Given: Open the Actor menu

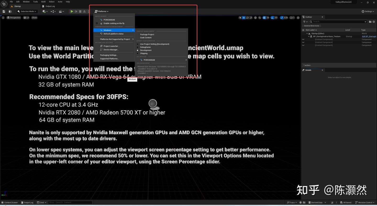Looking at the screenshot, I should click(x=60, y=2).
